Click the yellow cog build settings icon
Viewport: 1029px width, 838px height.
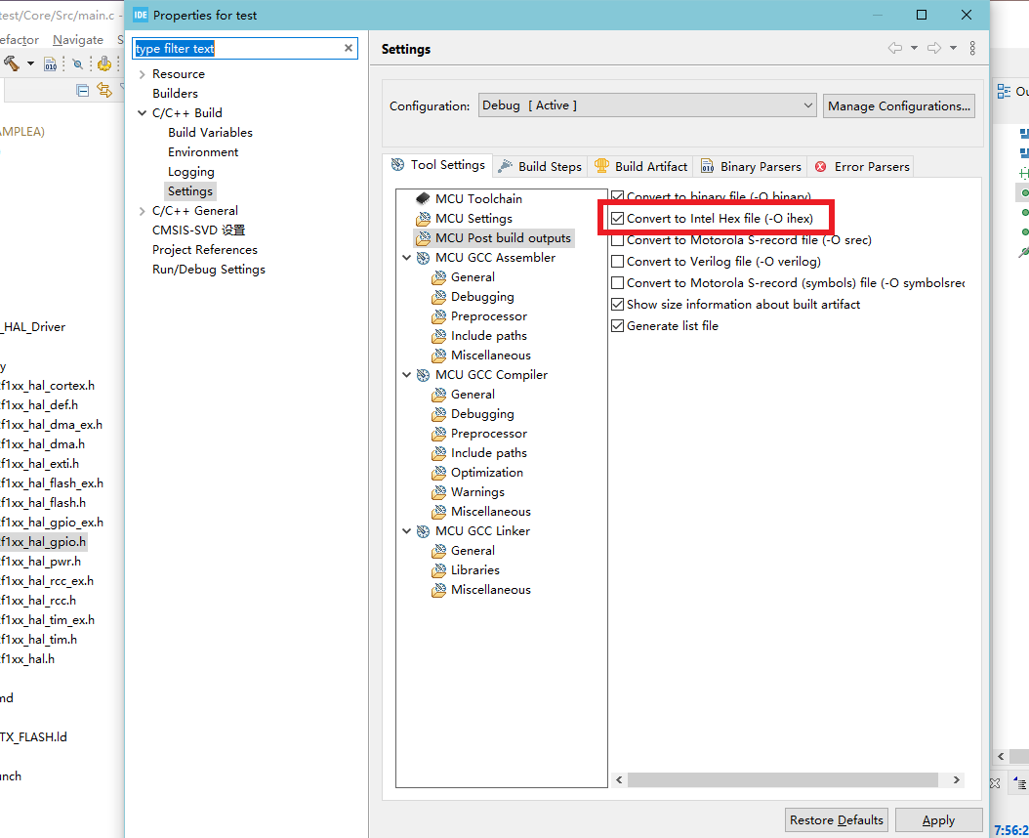[104, 63]
